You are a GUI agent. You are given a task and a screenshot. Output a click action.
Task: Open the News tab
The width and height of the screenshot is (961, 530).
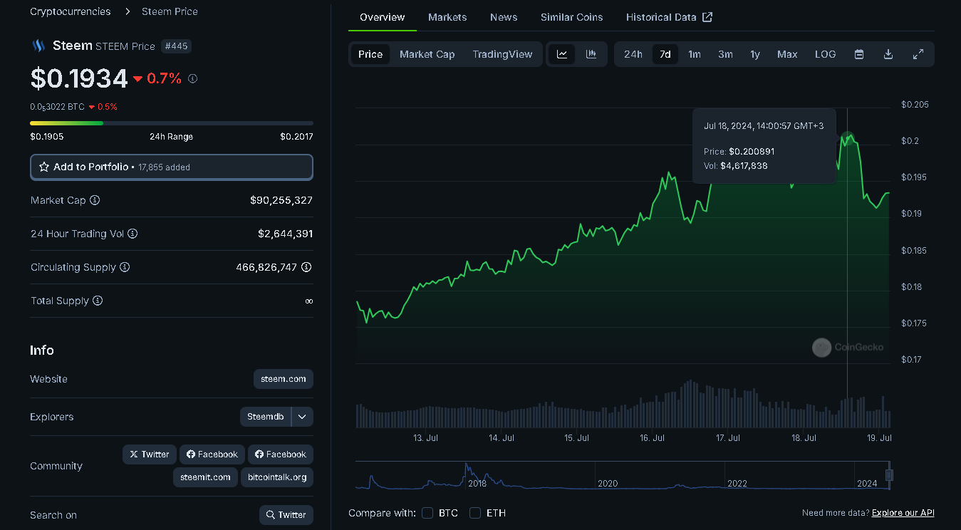pos(504,17)
